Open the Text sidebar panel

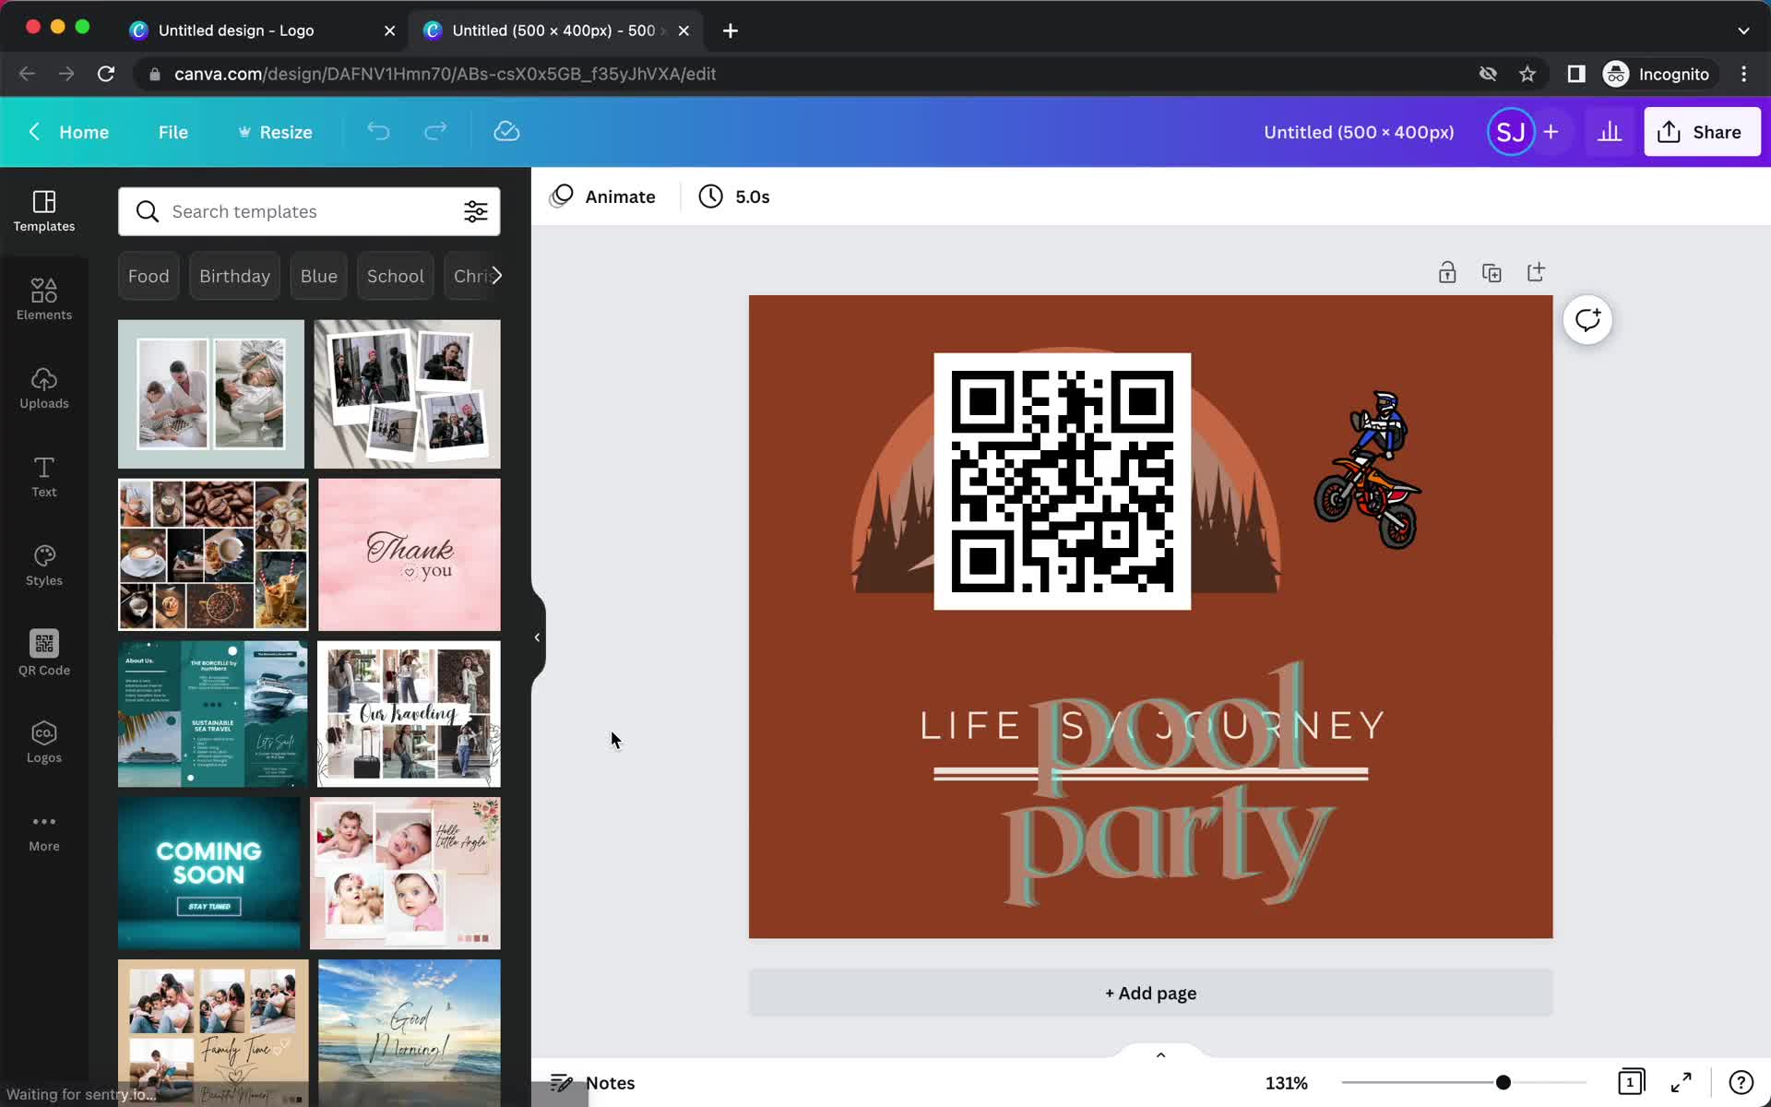pyautogui.click(x=44, y=477)
